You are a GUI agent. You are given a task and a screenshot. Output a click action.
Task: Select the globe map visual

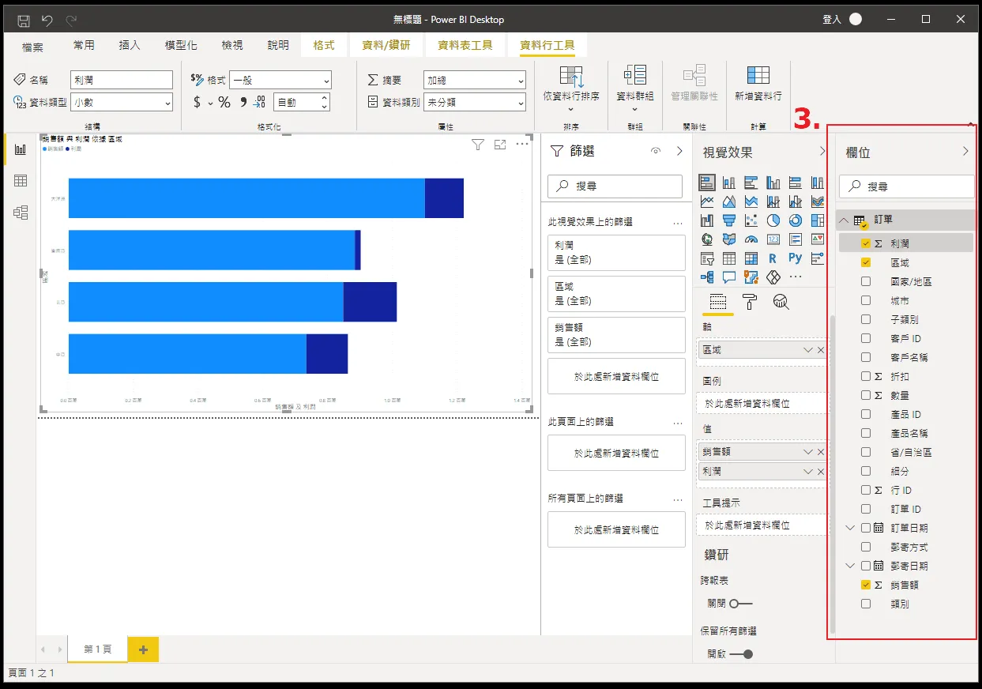tap(707, 239)
